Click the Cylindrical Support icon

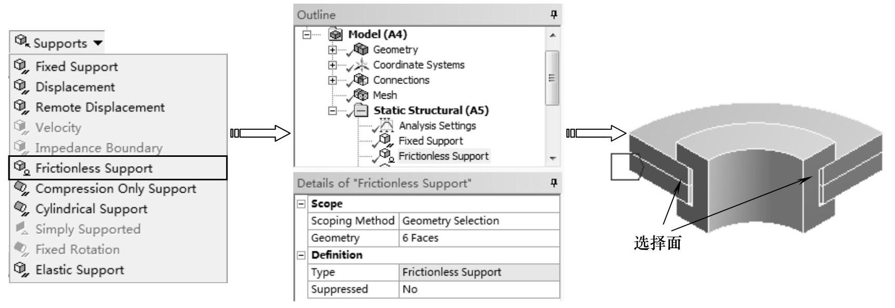click(21, 208)
